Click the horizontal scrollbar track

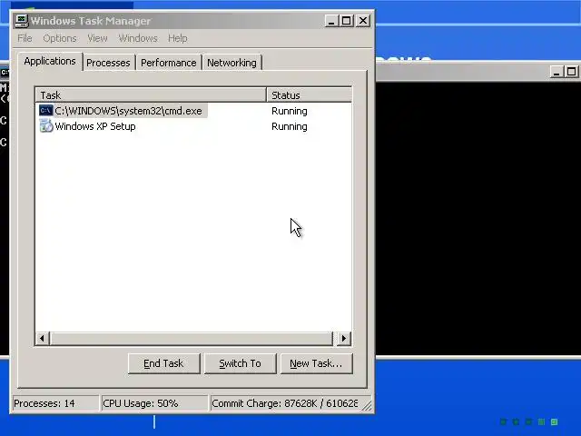pyautogui.click(x=192, y=338)
